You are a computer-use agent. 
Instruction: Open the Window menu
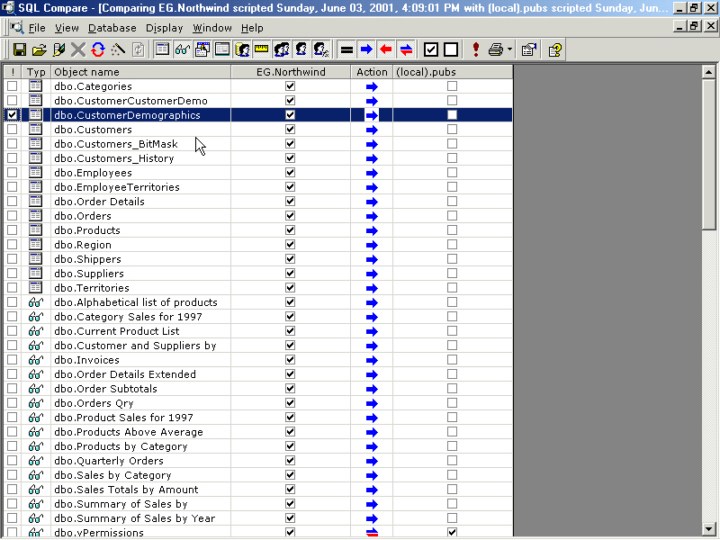tap(212, 28)
